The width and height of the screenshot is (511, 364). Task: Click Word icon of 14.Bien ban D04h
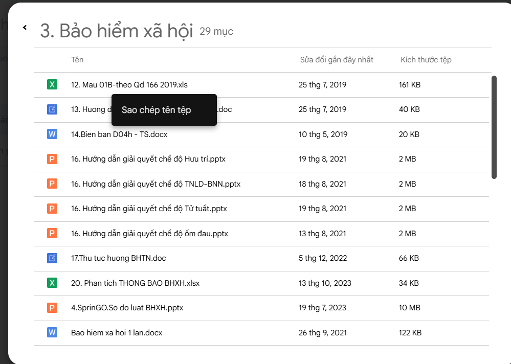pyautogui.click(x=52, y=134)
